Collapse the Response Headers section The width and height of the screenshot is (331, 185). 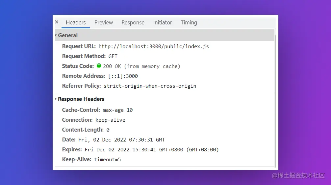coord(56,99)
